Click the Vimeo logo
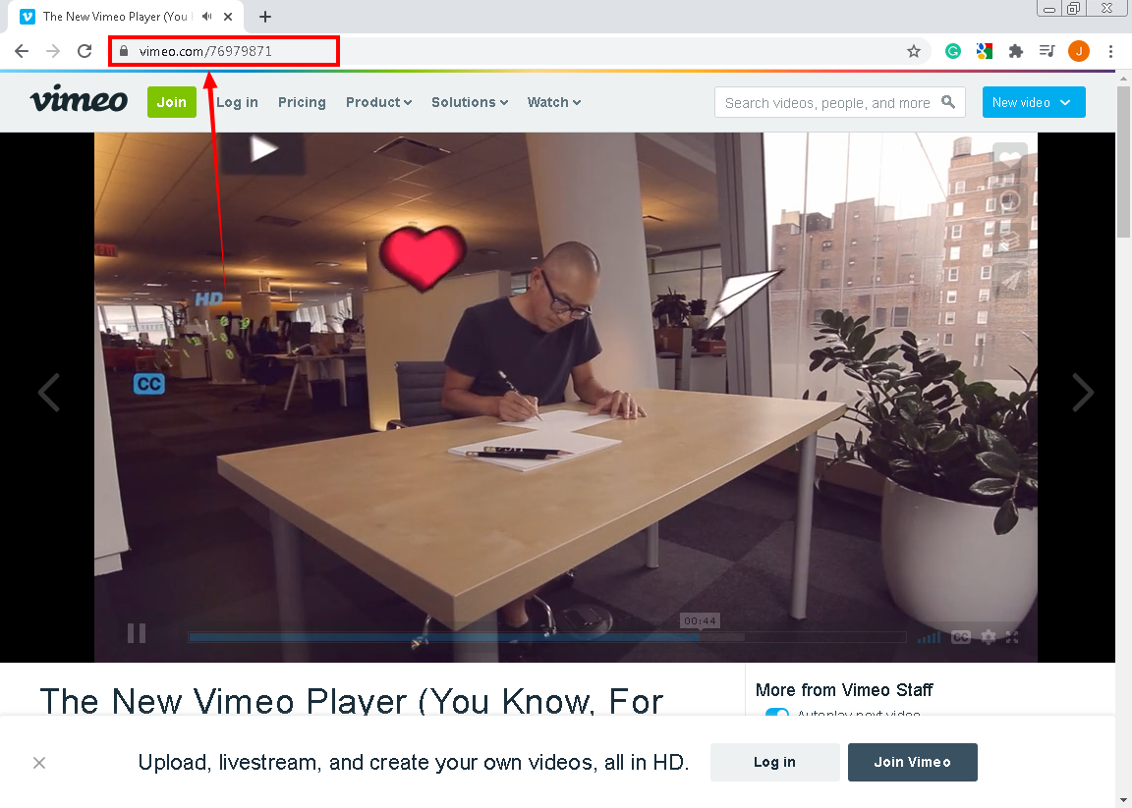 78,101
